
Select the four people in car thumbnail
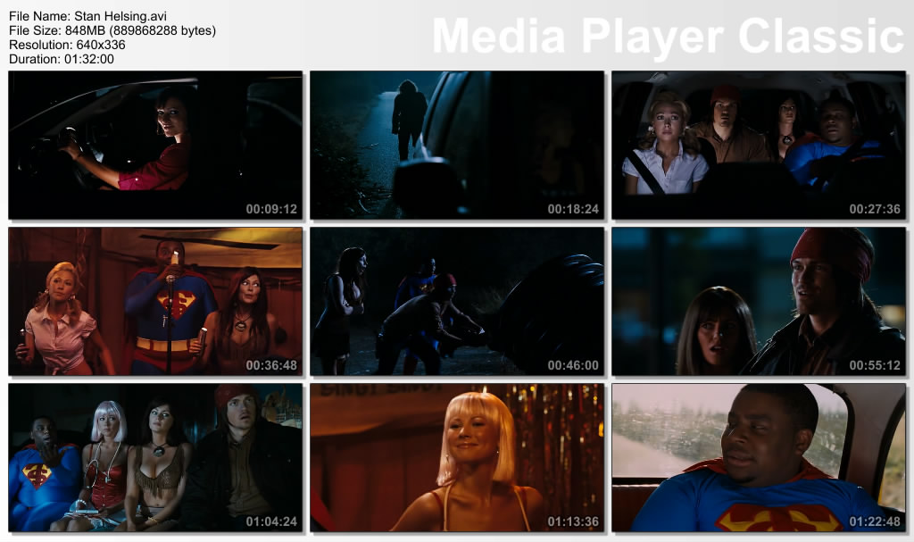(x=758, y=145)
